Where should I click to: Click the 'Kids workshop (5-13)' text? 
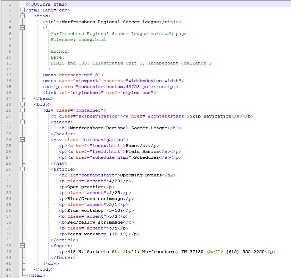(95, 210)
